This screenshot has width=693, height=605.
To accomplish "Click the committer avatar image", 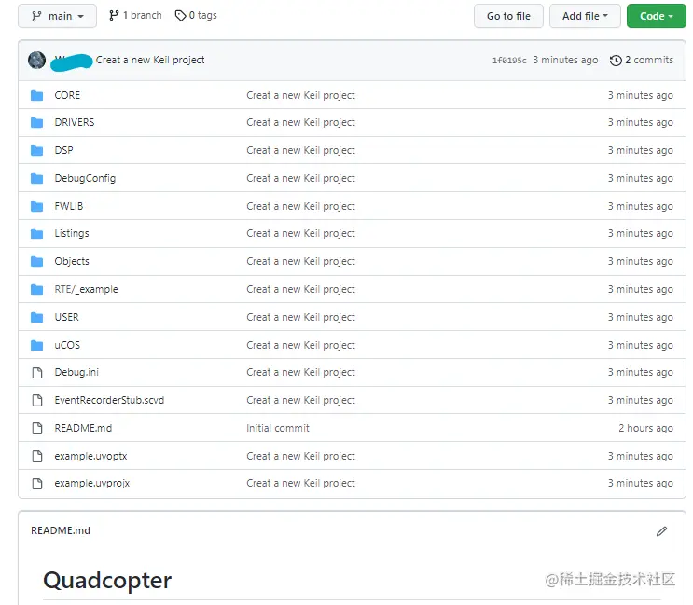I will coord(36,60).
